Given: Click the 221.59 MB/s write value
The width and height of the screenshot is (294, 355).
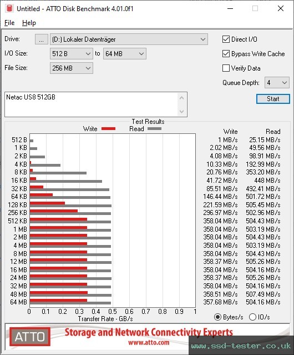Looking at the screenshot, I should pos(220,204).
